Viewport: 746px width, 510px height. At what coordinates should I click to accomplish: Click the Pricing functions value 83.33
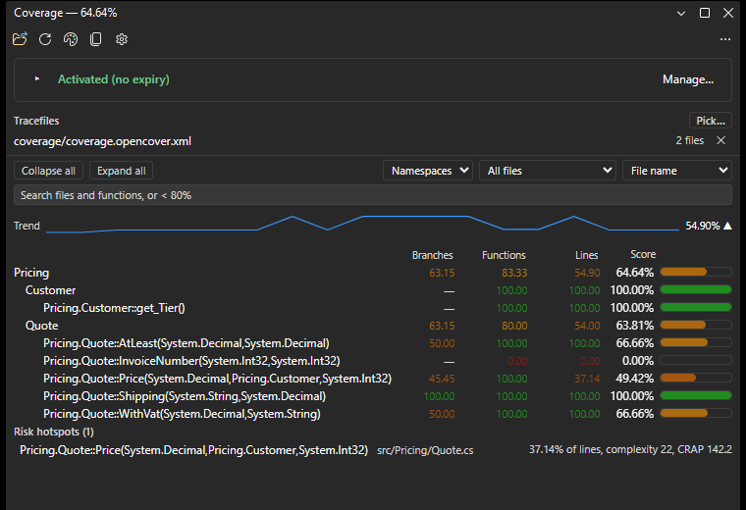[514, 273]
